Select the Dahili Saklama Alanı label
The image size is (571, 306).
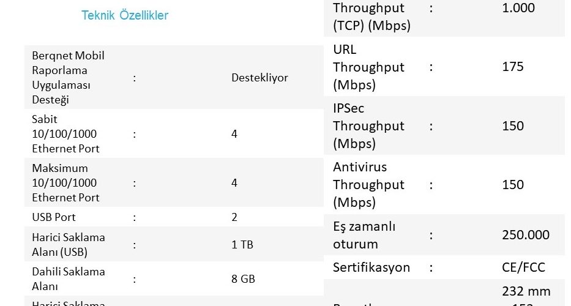69,278
